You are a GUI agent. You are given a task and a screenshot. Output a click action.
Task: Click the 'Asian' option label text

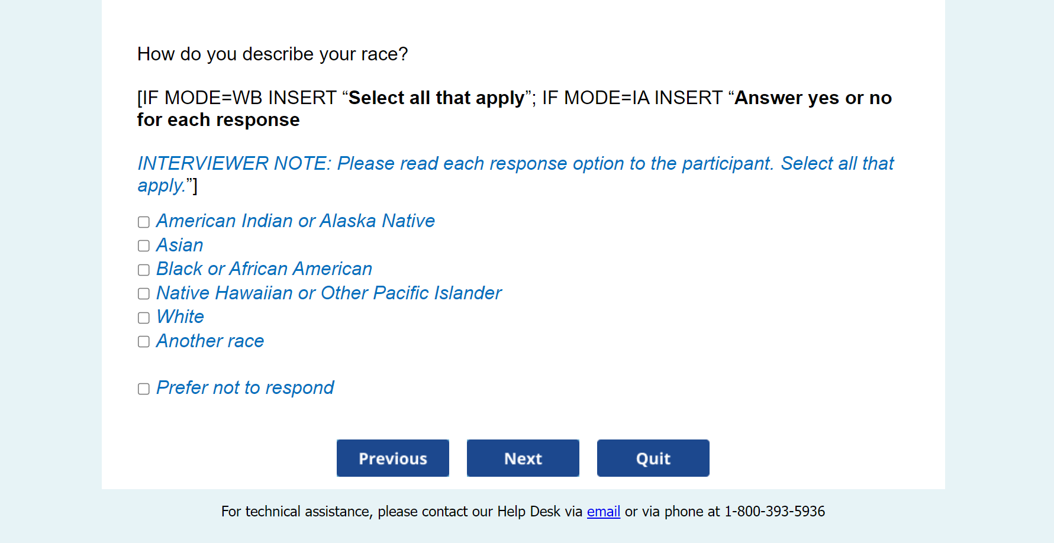[180, 245]
